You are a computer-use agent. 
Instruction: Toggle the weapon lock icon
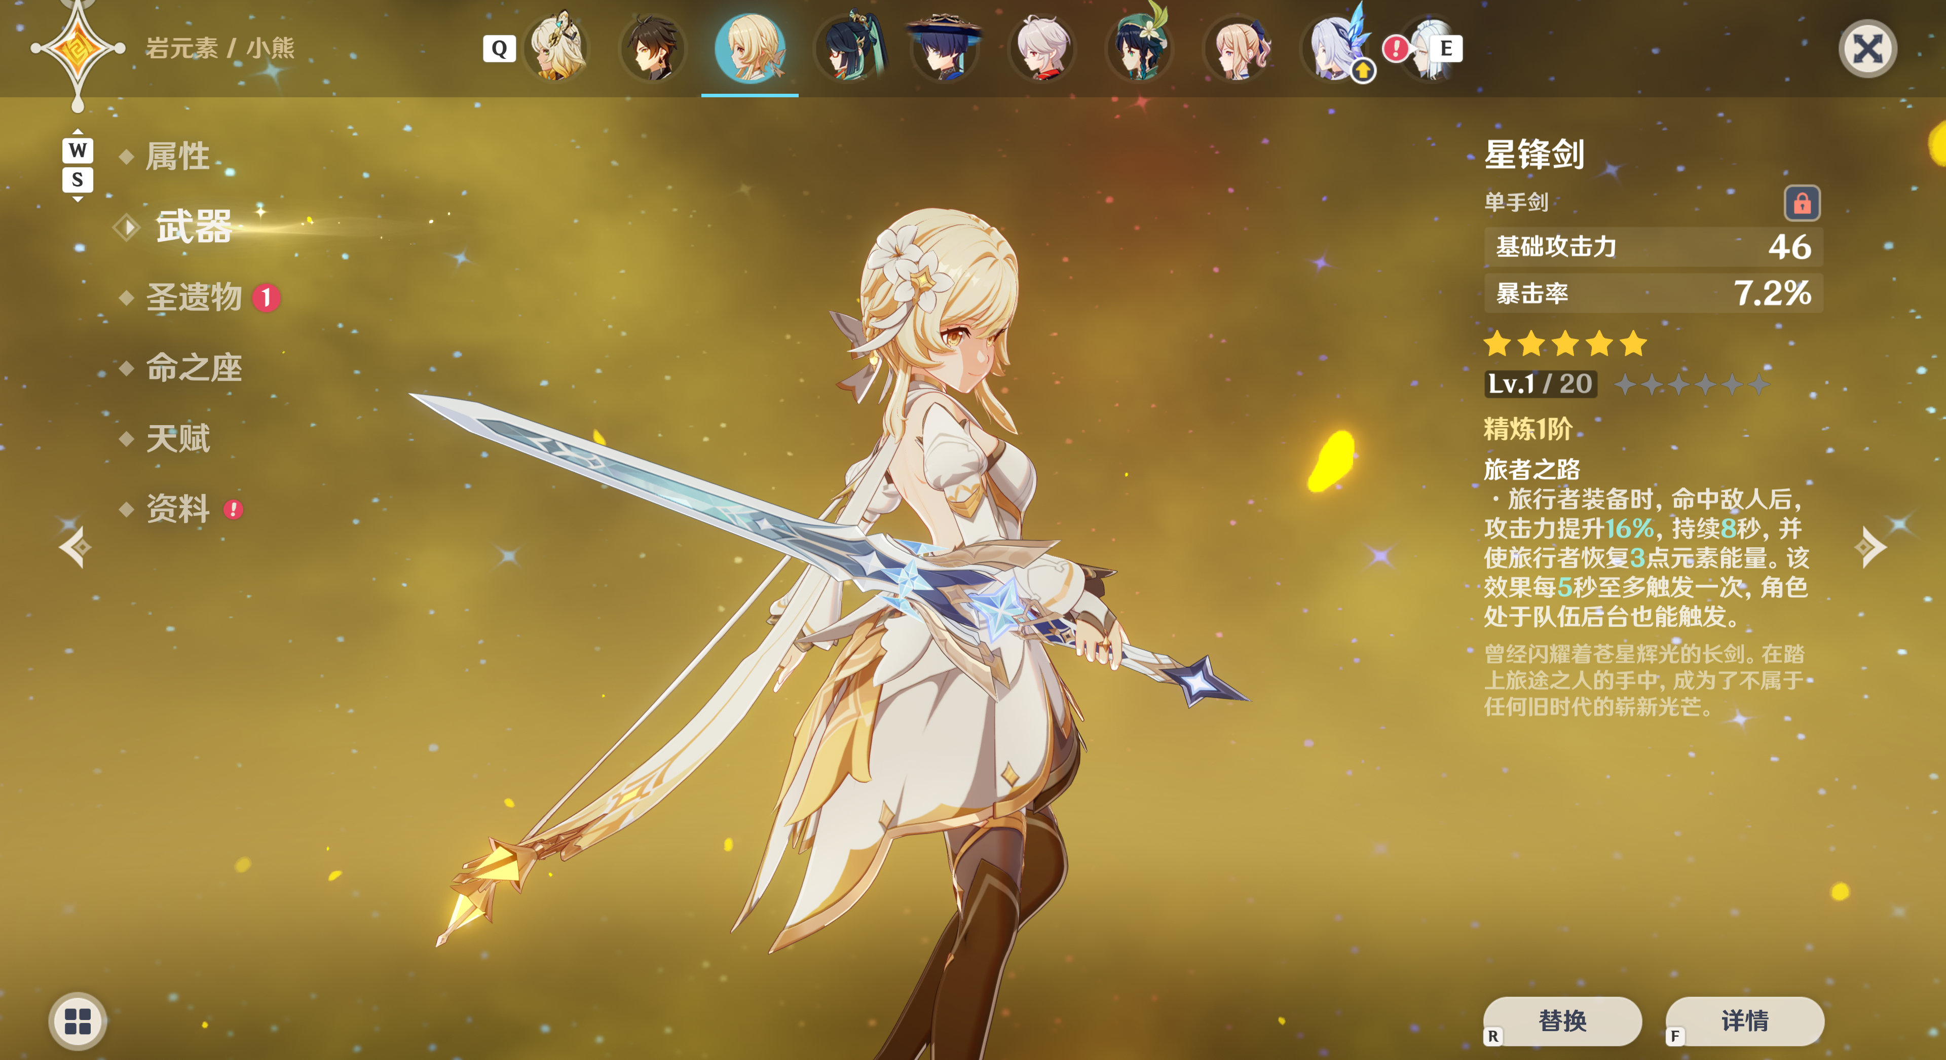pos(1802,203)
